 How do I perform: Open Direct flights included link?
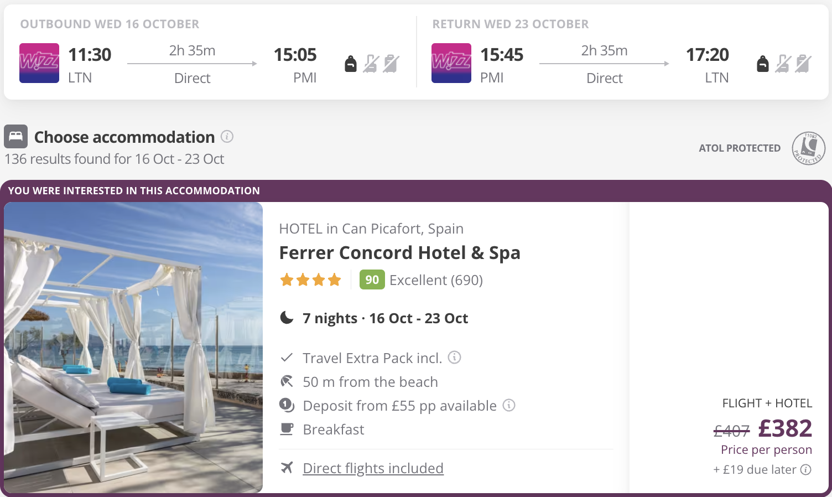coord(373,468)
